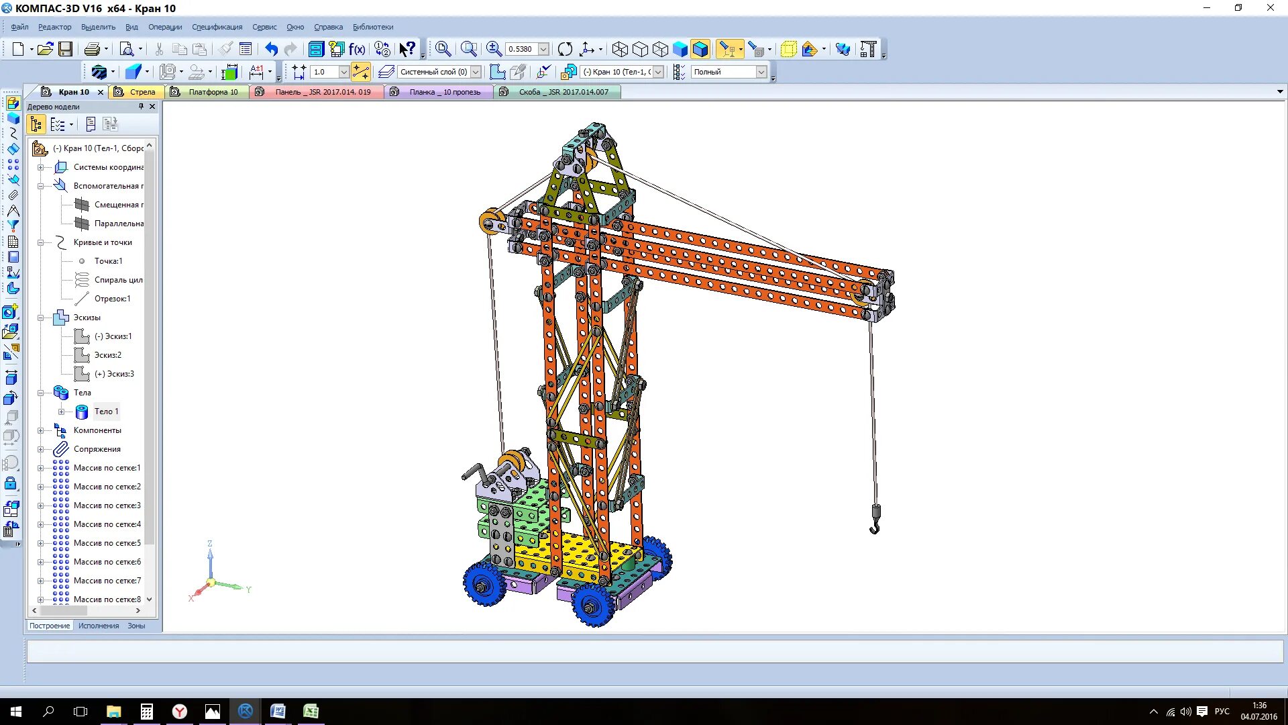This screenshot has width=1288, height=725.
Task: Toggle shaded-with-edges display mode
Action: point(700,49)
